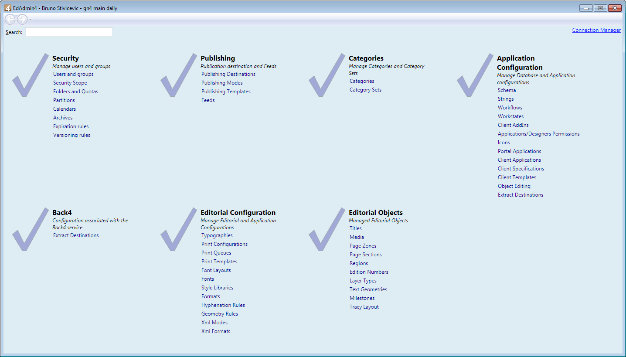Focus the Search input field
This screenshot has width=626, height=357.
coord(69,32)
